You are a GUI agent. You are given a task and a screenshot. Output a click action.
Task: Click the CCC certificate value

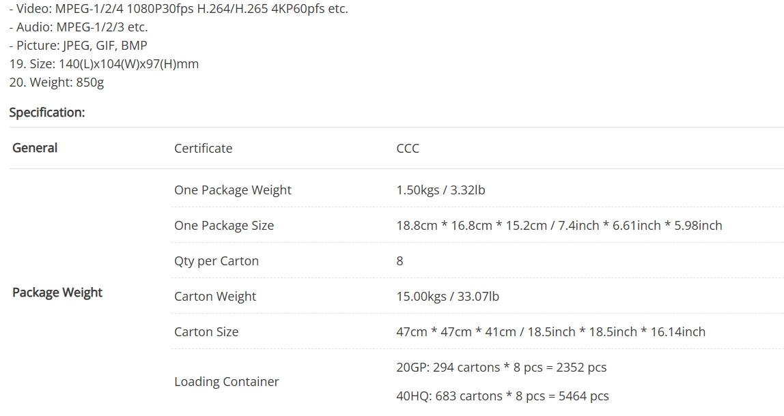click(408, 148)
